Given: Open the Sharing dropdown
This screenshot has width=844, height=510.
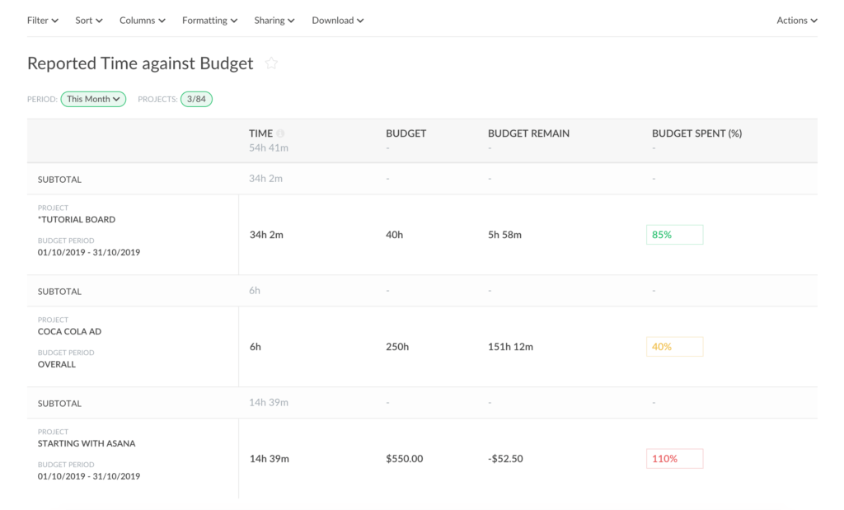Looking at the screenshot, I should pos(274,20).
